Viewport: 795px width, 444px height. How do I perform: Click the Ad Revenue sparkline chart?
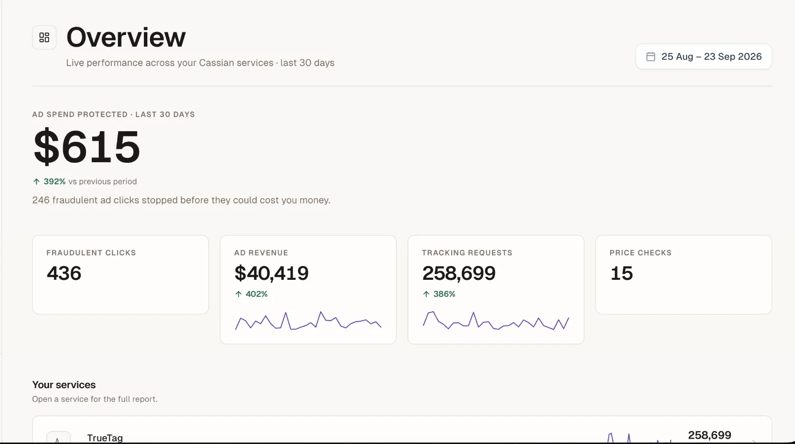click(x=308, y=321)
